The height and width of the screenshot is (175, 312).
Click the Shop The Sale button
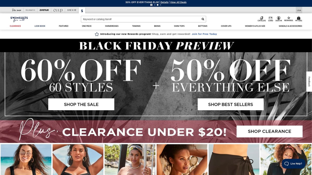point(81,104)
